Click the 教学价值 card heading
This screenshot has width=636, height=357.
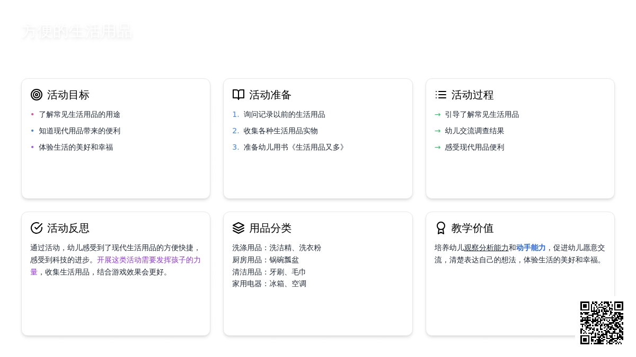coord(473,228)
